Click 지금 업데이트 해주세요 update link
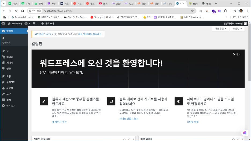 90,34
